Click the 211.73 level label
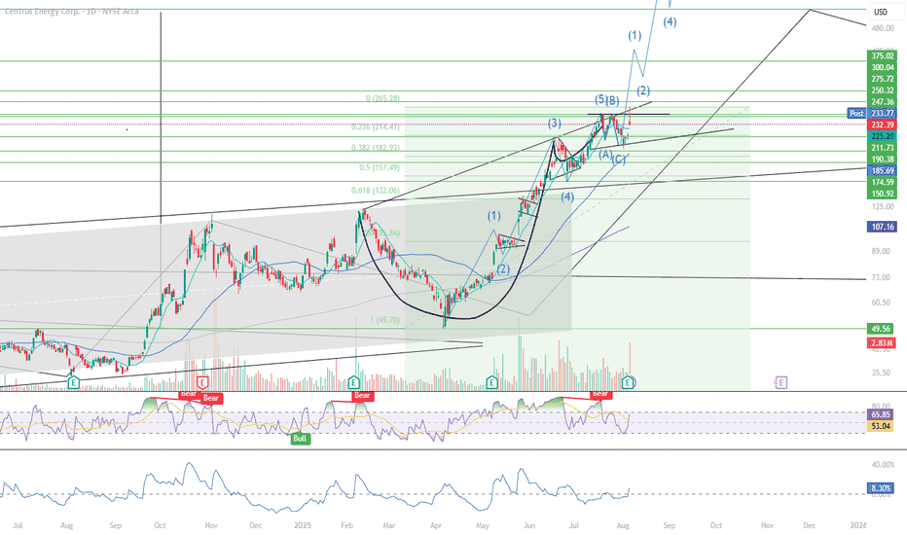This screenshot has height=535, width=907. pos(882,148)
